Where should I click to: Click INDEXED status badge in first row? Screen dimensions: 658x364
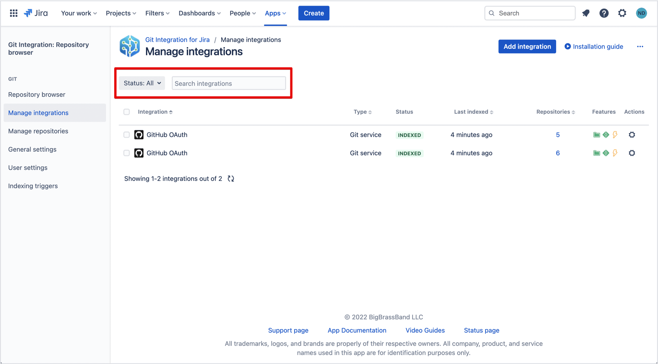(409, 135)
